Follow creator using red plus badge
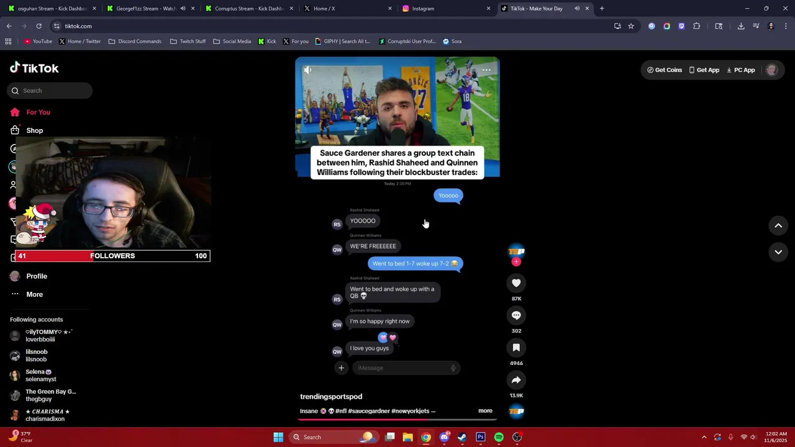 pos(516,262)
